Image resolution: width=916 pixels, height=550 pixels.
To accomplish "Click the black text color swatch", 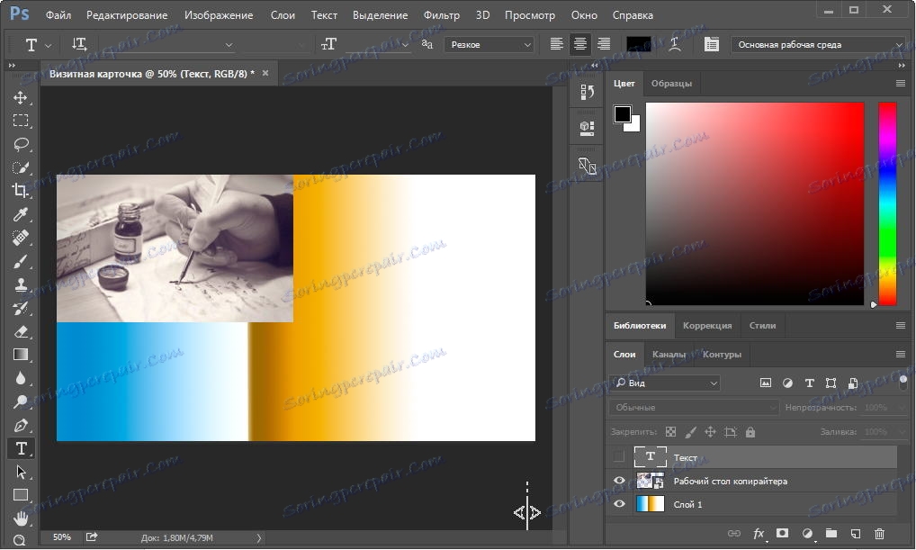I will 638,44.
